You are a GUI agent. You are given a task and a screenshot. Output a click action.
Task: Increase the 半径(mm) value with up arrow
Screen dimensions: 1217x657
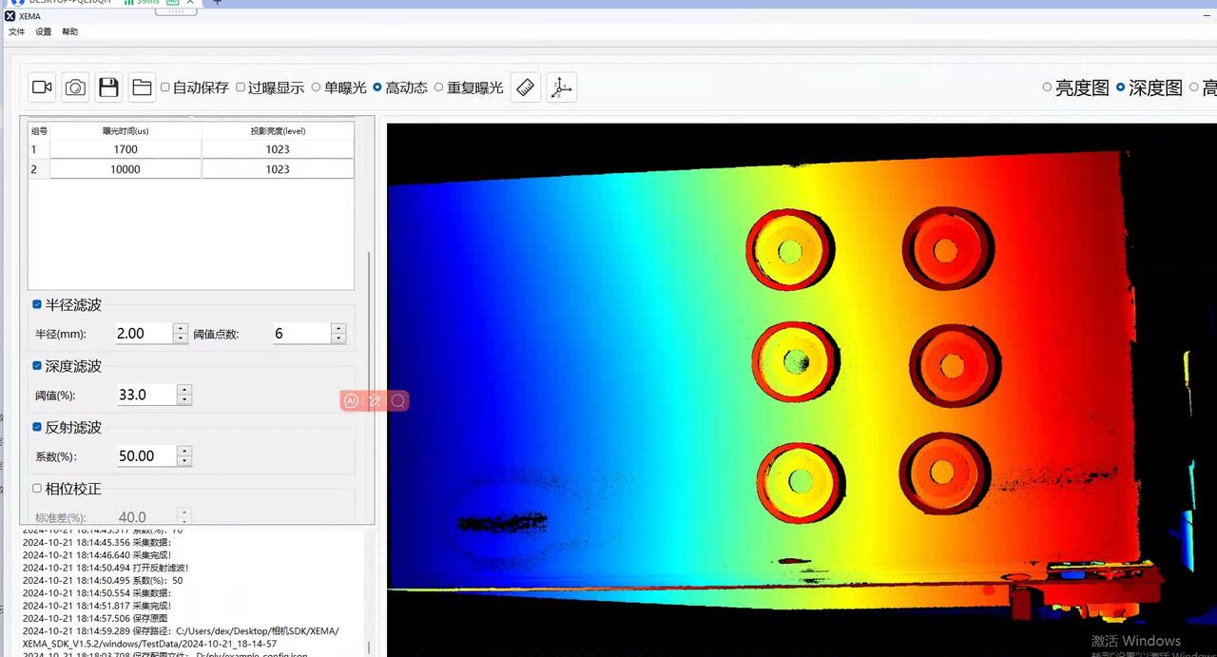181,328
